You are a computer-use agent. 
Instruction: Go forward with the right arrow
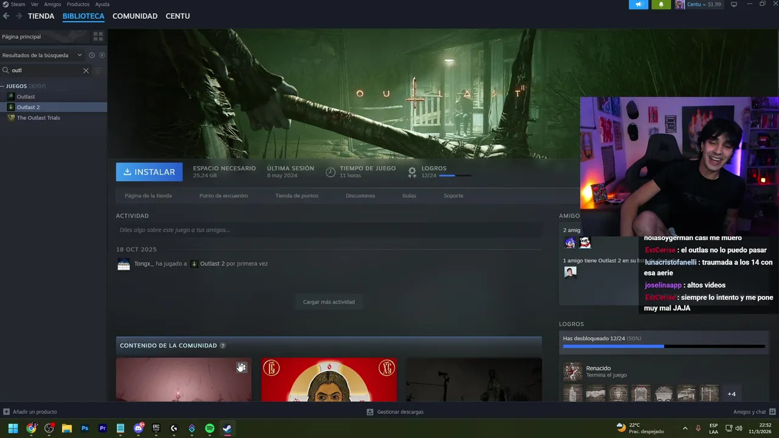click(x=19, y=16)
